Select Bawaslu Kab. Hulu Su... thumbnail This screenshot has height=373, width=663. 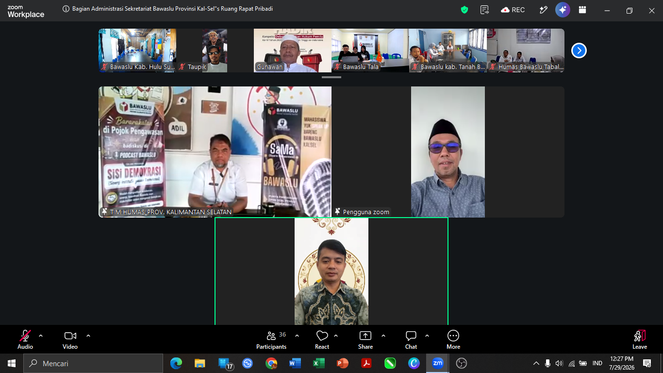pyautogui.click(x=137, y=51)
